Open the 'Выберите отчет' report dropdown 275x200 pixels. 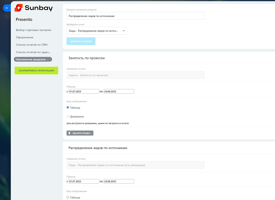coord(97,31)
